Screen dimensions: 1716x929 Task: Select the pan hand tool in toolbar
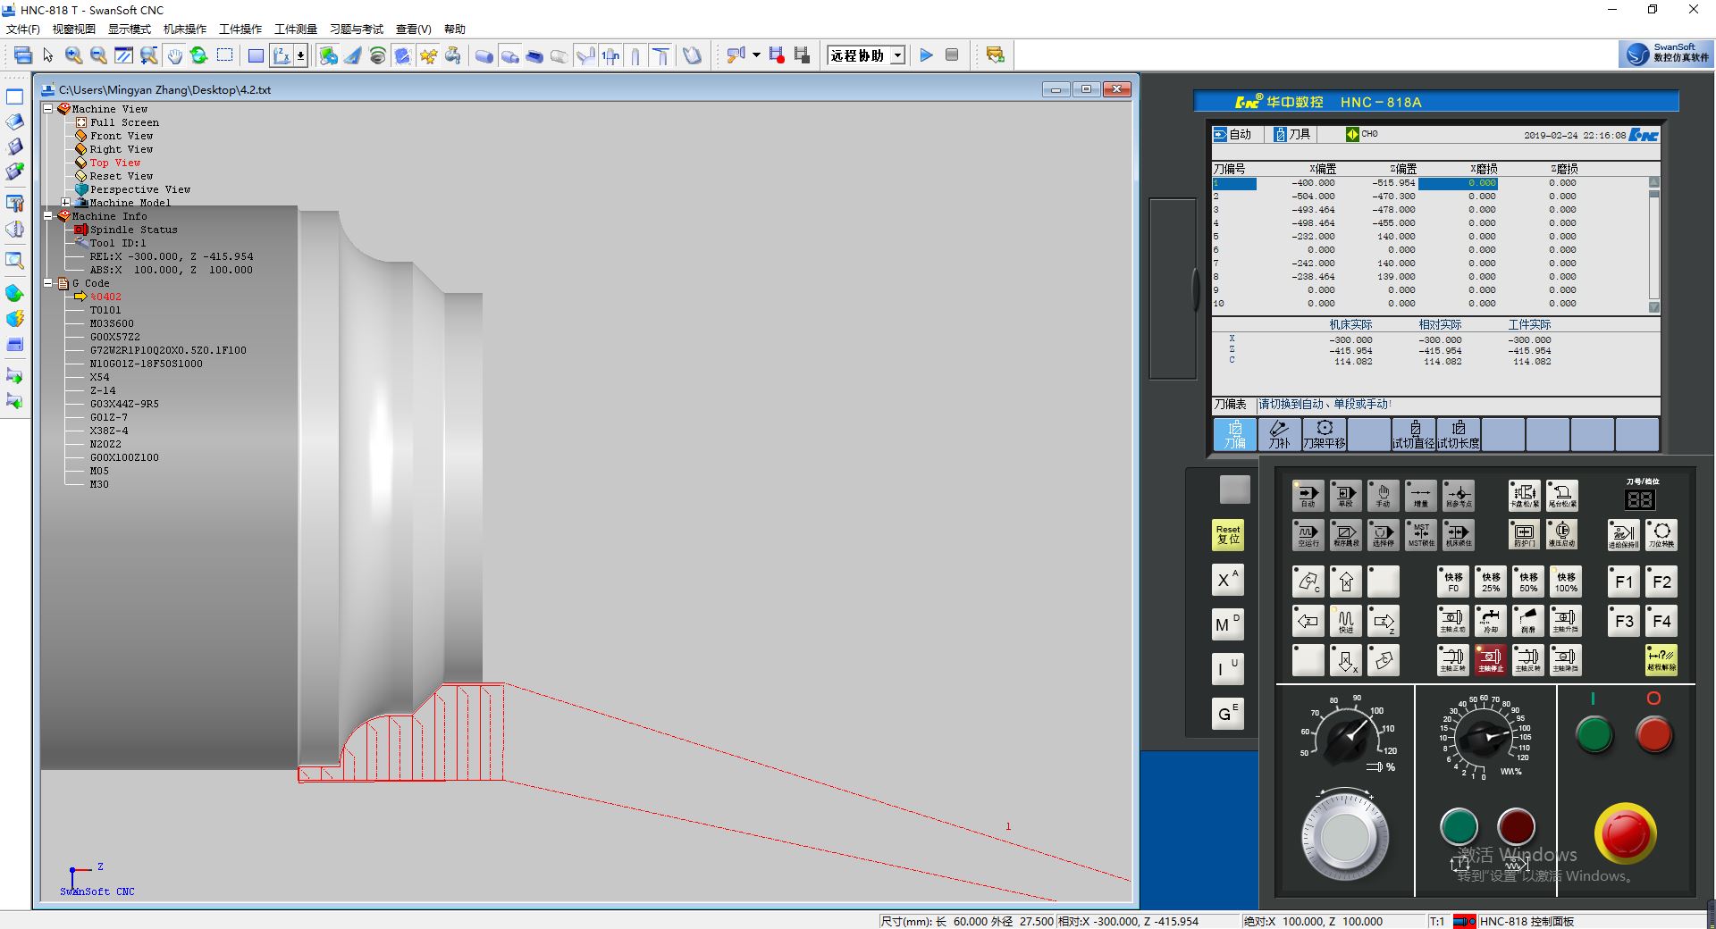[x=174, y=55]
